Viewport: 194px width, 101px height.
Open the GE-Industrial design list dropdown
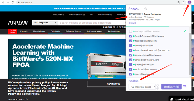pos(142,87)
